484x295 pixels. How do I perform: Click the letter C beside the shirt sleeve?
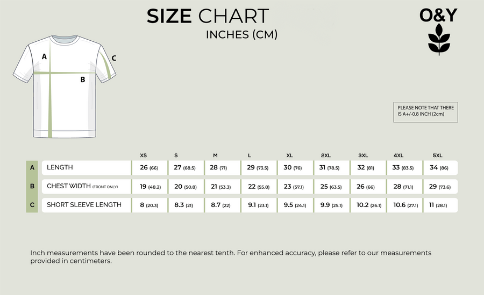point(114,58)
